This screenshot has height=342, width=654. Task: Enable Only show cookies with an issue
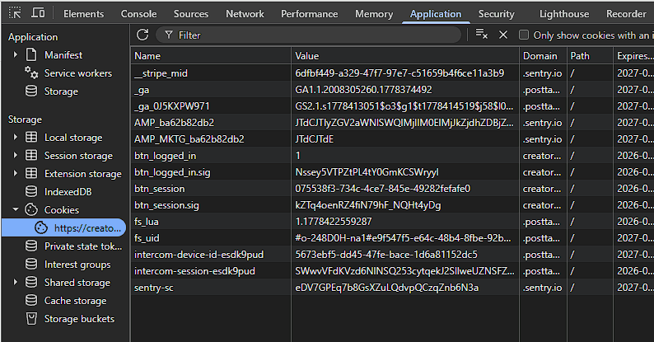pos(524,35)
